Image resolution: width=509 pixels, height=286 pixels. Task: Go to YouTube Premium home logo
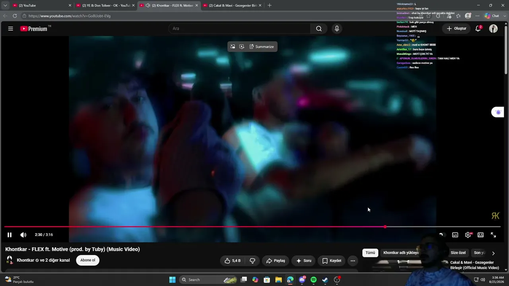point(34,29)
